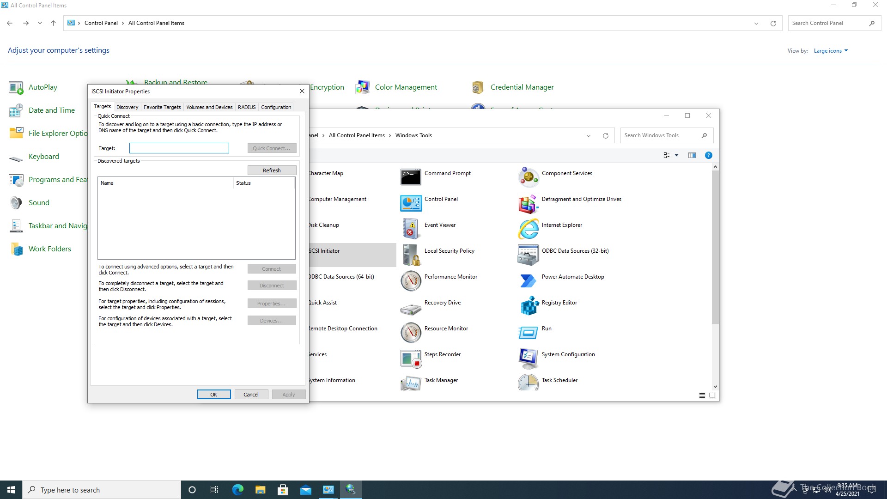Image resolution: width=887 pixels, height=499 pixels.
Task: Click Name column header in discovered targets
Action: pyautogui.click(x=165, y=183)
